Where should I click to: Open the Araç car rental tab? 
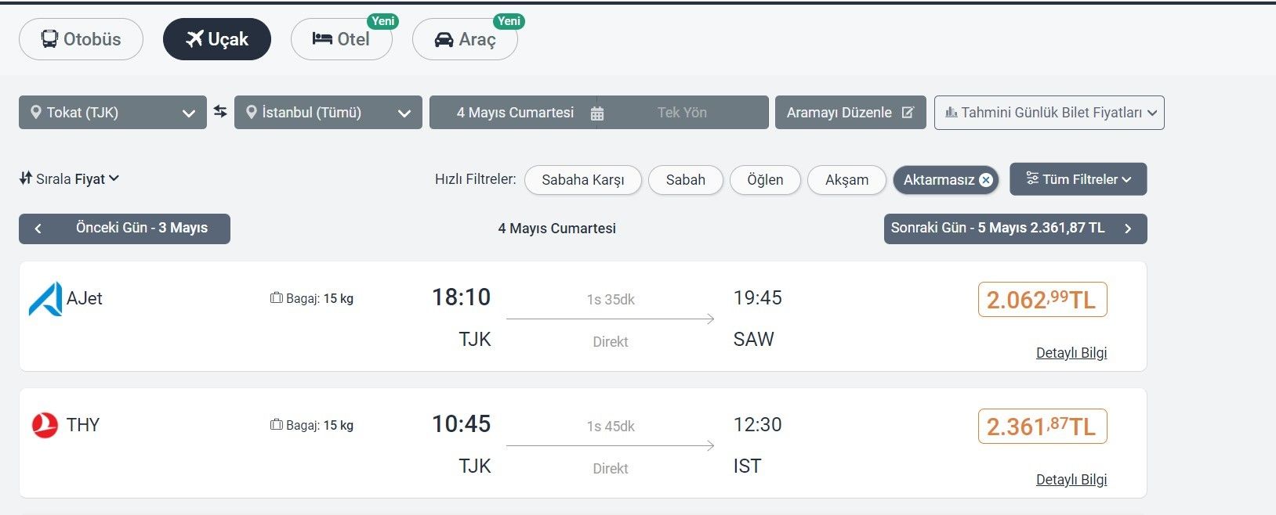[465, 39]
